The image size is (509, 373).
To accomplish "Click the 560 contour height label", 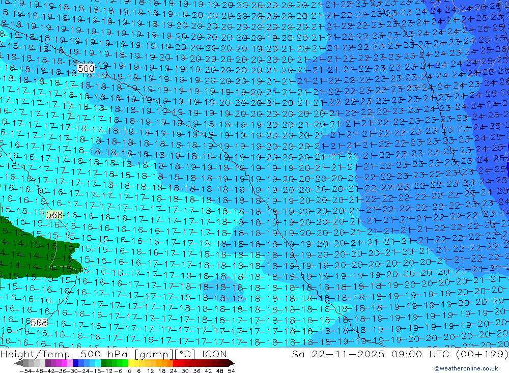I will pyautogui.click(x=86, y=69).
